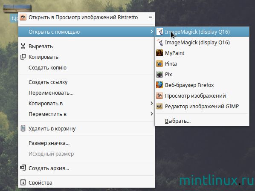Click the Pinta application icon
Viewport: 255px width, 191px height.
click(x=159, y=64)
